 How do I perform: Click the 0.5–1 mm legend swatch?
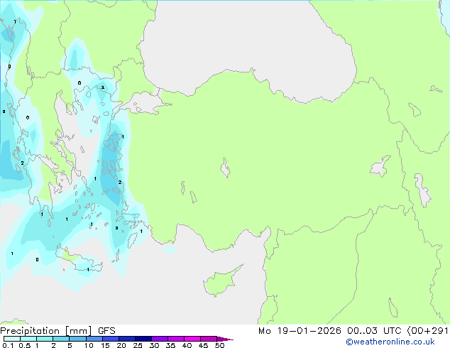point(28,339)
